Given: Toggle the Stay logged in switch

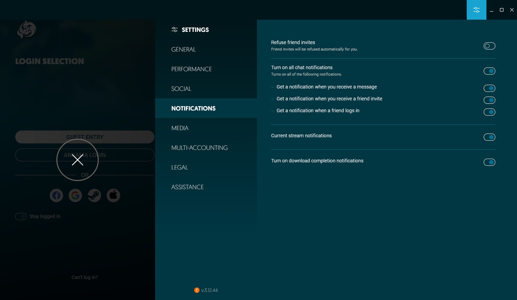Looking at the screenshot, I should click(x=21, y=216).
